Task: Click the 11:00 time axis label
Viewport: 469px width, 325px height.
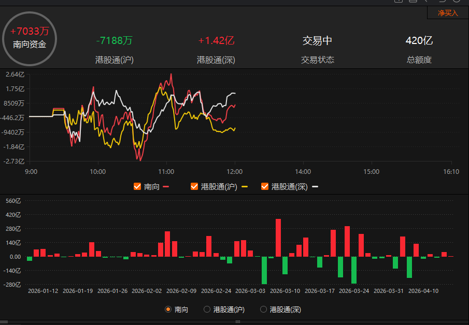Action: [166, 171]
